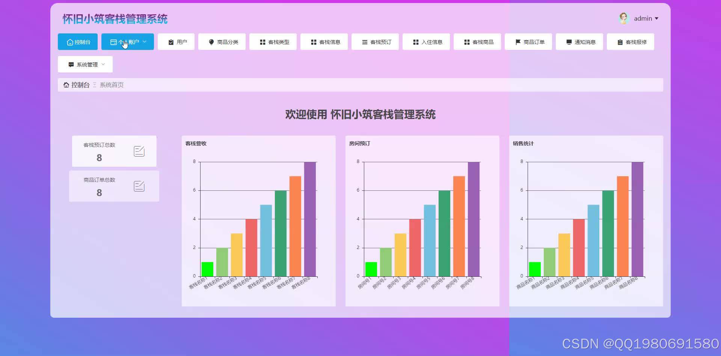This screenshot has width=721, height=356.
Task: Click the admin avatar thumbnail
Action: 623,18
